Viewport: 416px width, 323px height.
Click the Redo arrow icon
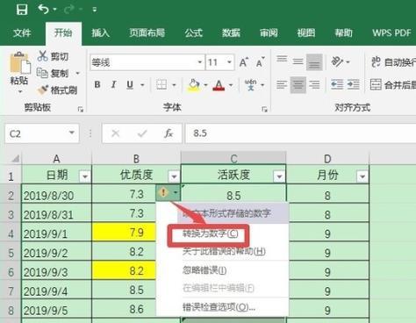click(69, 10)
